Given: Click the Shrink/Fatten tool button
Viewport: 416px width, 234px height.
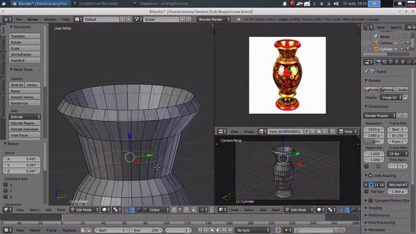Looking at the screenshot, I should point(25,55).
